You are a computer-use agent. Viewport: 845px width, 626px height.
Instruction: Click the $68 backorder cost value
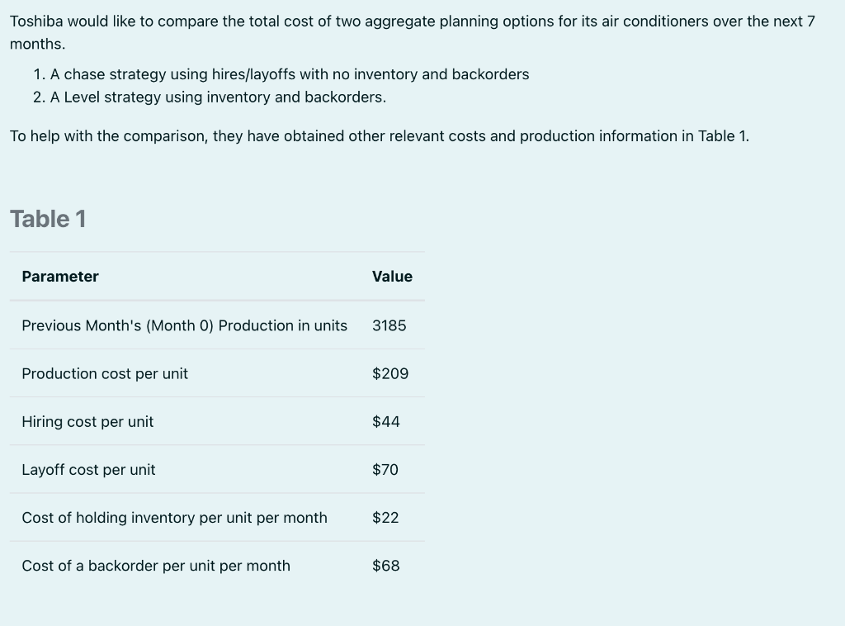click(x=386, y=566)
